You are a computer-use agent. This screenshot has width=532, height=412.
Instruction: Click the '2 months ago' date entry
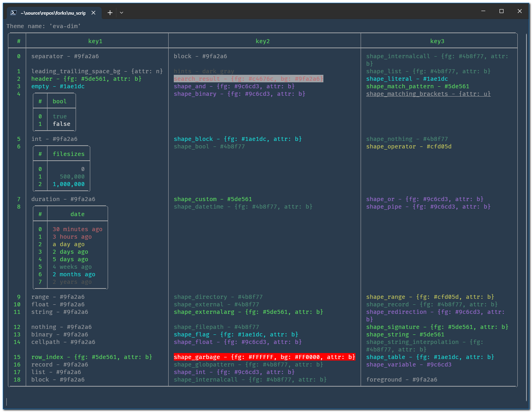pos(74,274)
